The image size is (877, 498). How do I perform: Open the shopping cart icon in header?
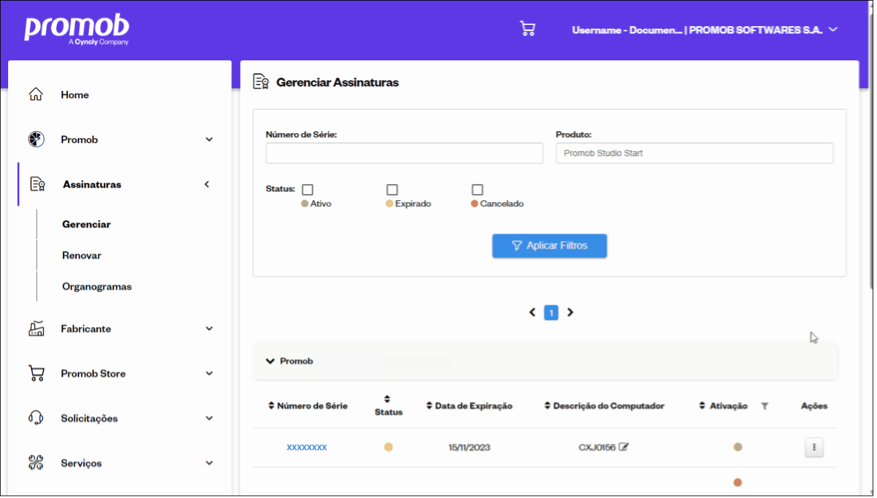pyautogui.click(x=527, y=29)
